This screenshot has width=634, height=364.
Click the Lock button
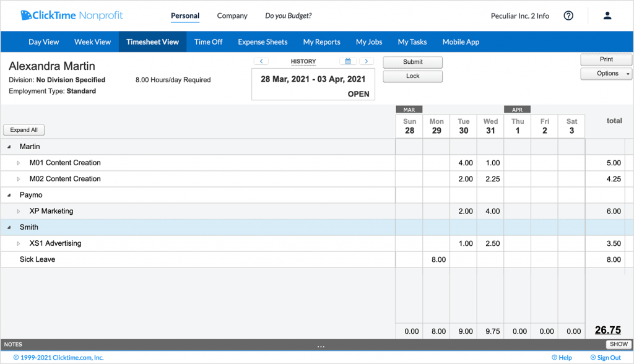point(412,76)
